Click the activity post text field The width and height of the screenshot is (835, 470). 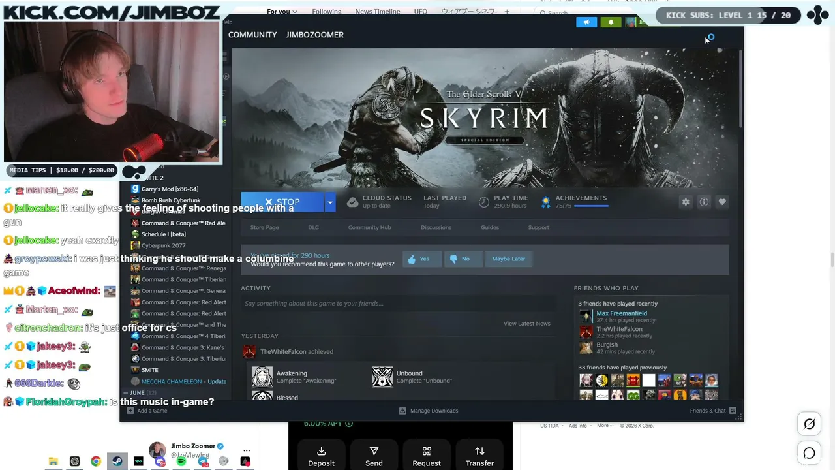pyautogui.click(x=398, y=303)
